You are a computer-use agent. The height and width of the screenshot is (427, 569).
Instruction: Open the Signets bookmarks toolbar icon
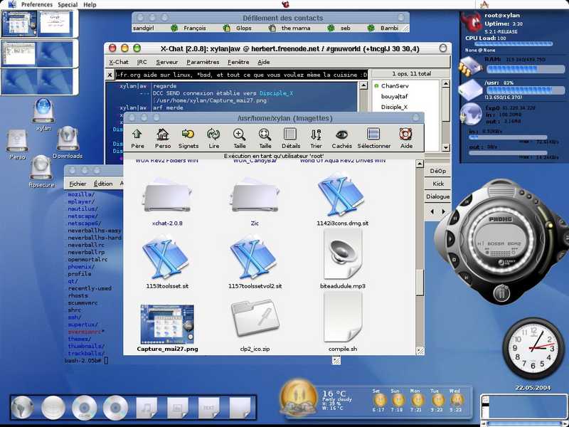click(x=188, y=135)
